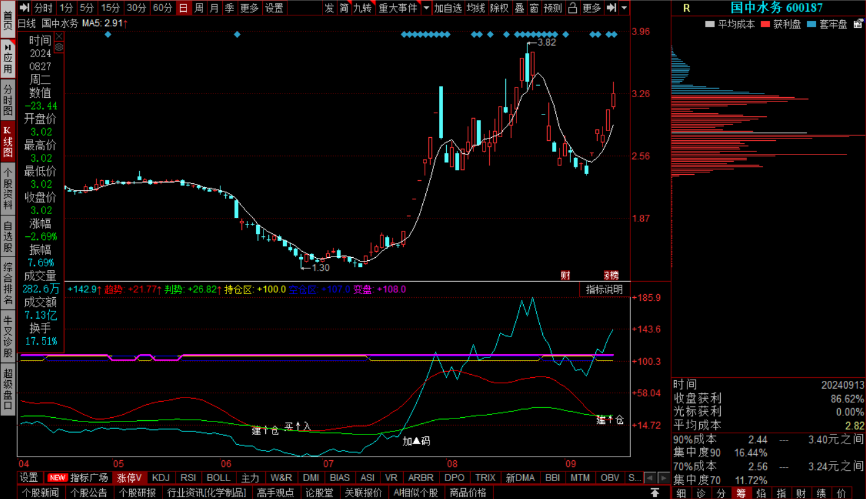Select the 焰 panel icon at bottom right
Viewport: 866px width, 499px height.
click(x=761, y=493)
